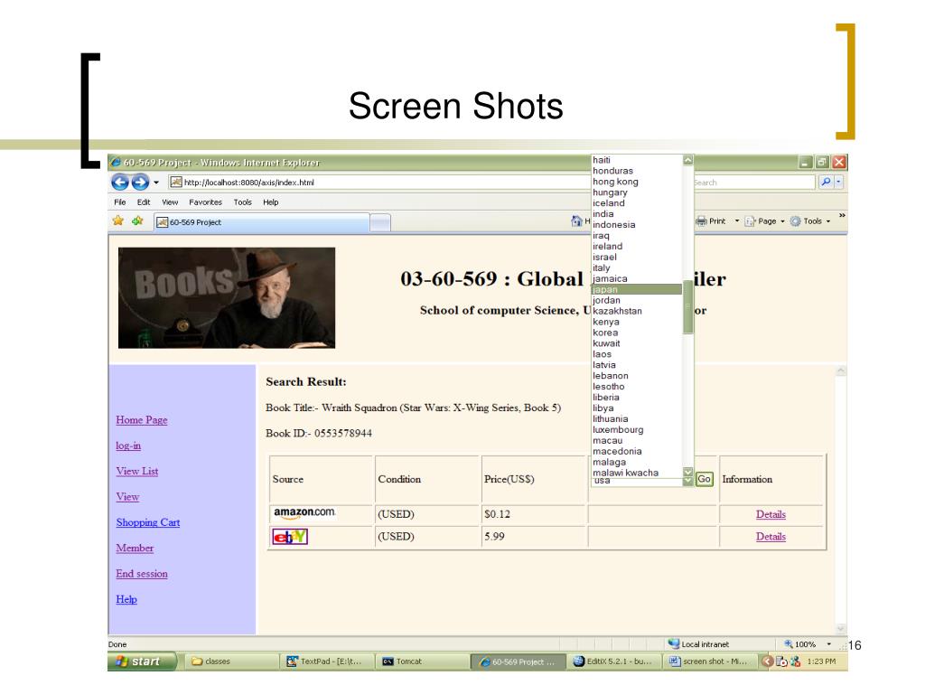Click the Go button next to country list
Viewport: 925px width, 694px height.
pyautogui.click(x=704, y=479)
